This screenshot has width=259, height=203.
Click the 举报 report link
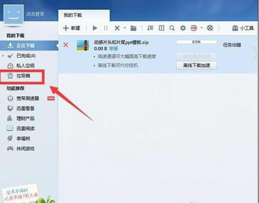pos(114,48)
